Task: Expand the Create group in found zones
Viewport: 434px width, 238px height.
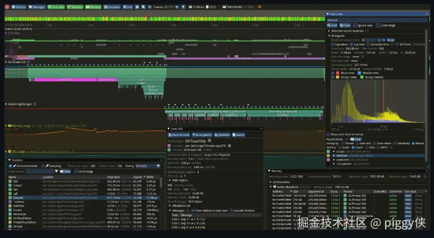Action: click(334, 152)
